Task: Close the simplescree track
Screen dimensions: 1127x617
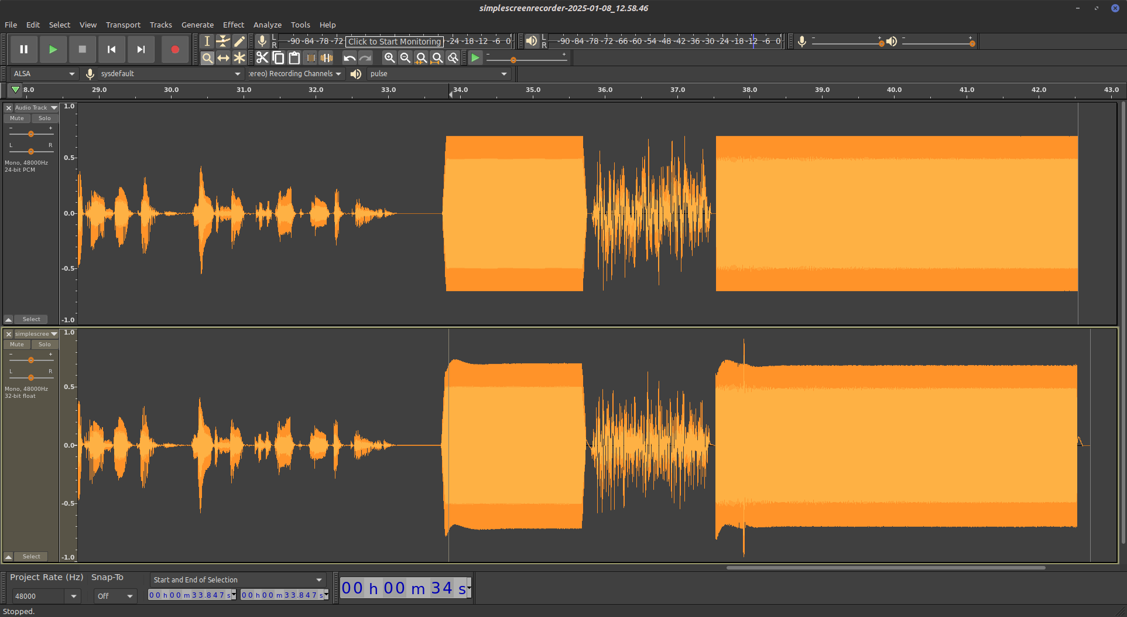Action: 9,334
